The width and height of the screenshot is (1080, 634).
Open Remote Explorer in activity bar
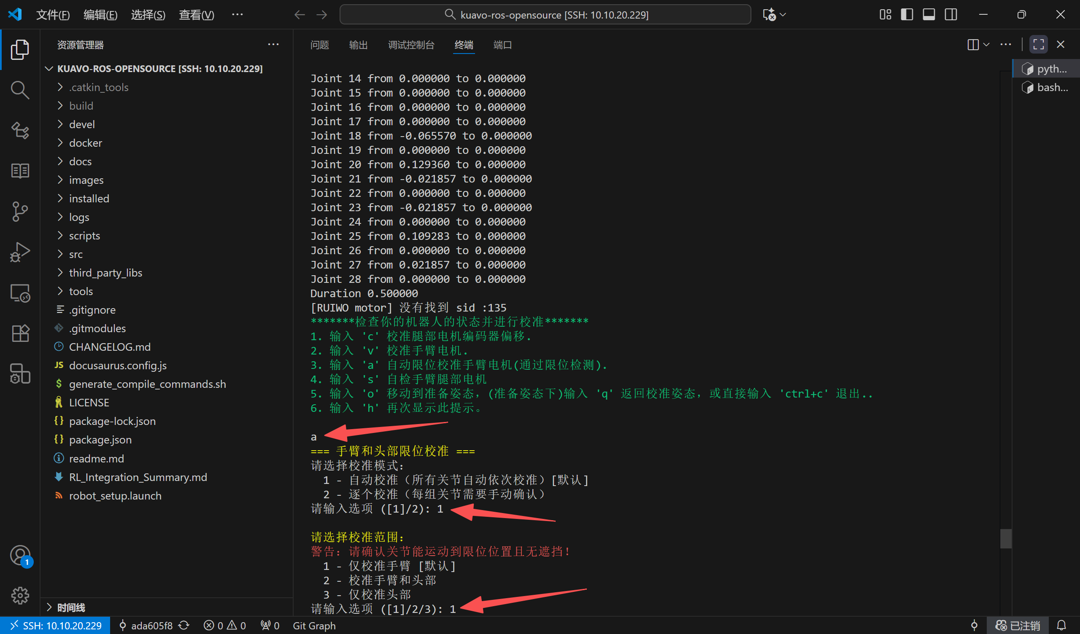20,293
